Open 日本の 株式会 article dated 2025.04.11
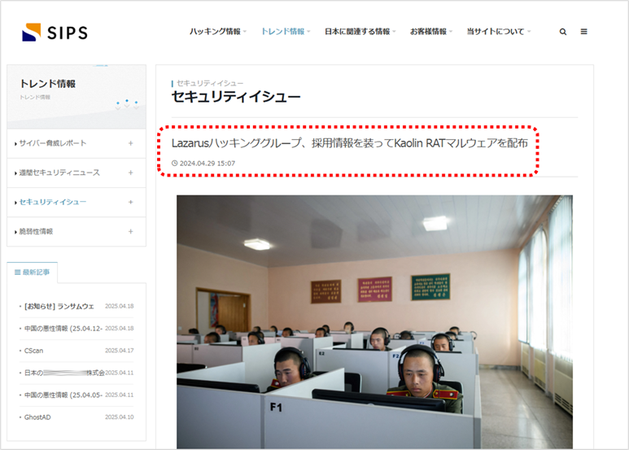The height and width of the screenshot is (450, 629). pyautogui.click(x=64, y=373)
